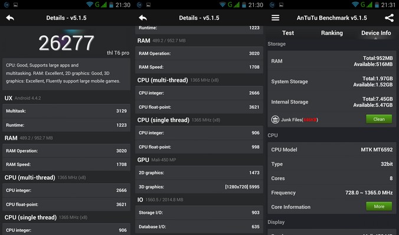Select the Device Info tab

click(376, 33)
